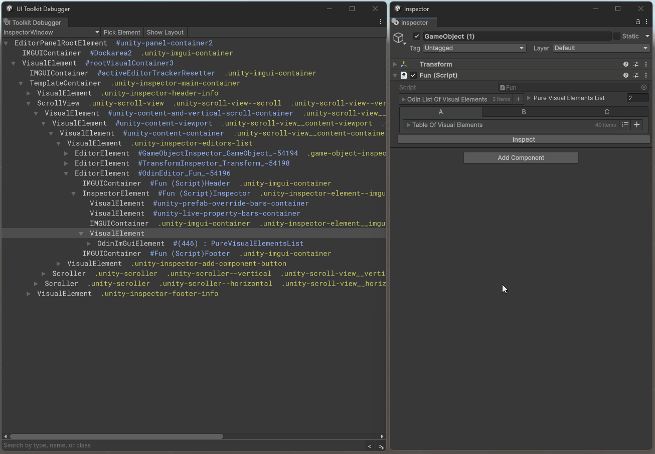Toggle the Inspector lock icon
655x454 pixels.
(x=638, y=22)
